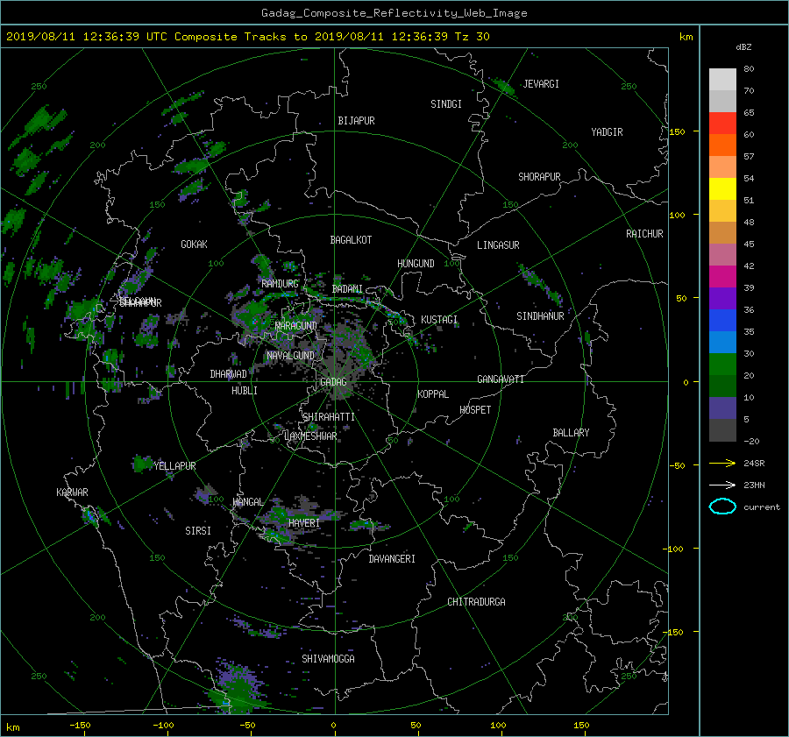Pick the light gray 70 dBZ legend swatch

coord(722,80)
